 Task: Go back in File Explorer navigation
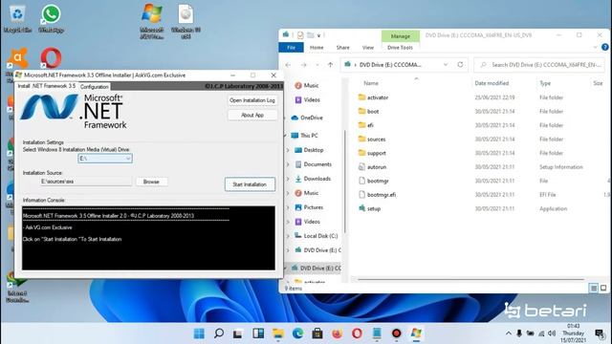pyautogui.click(x=288, y=65)
